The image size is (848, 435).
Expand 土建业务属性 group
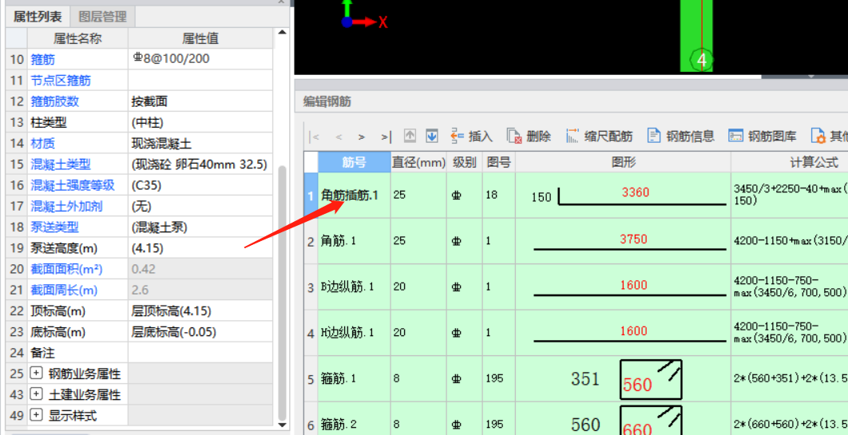click(x=36, y=394)
